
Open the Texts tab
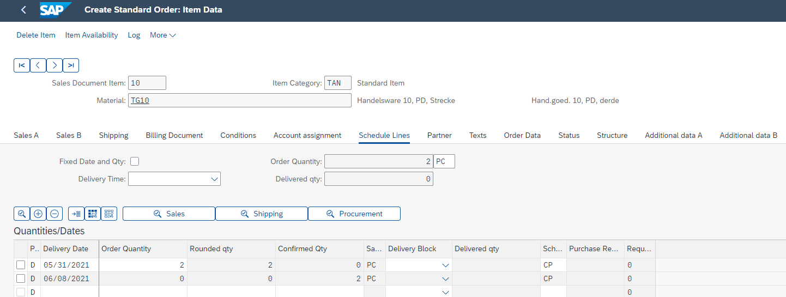(478, 135)
